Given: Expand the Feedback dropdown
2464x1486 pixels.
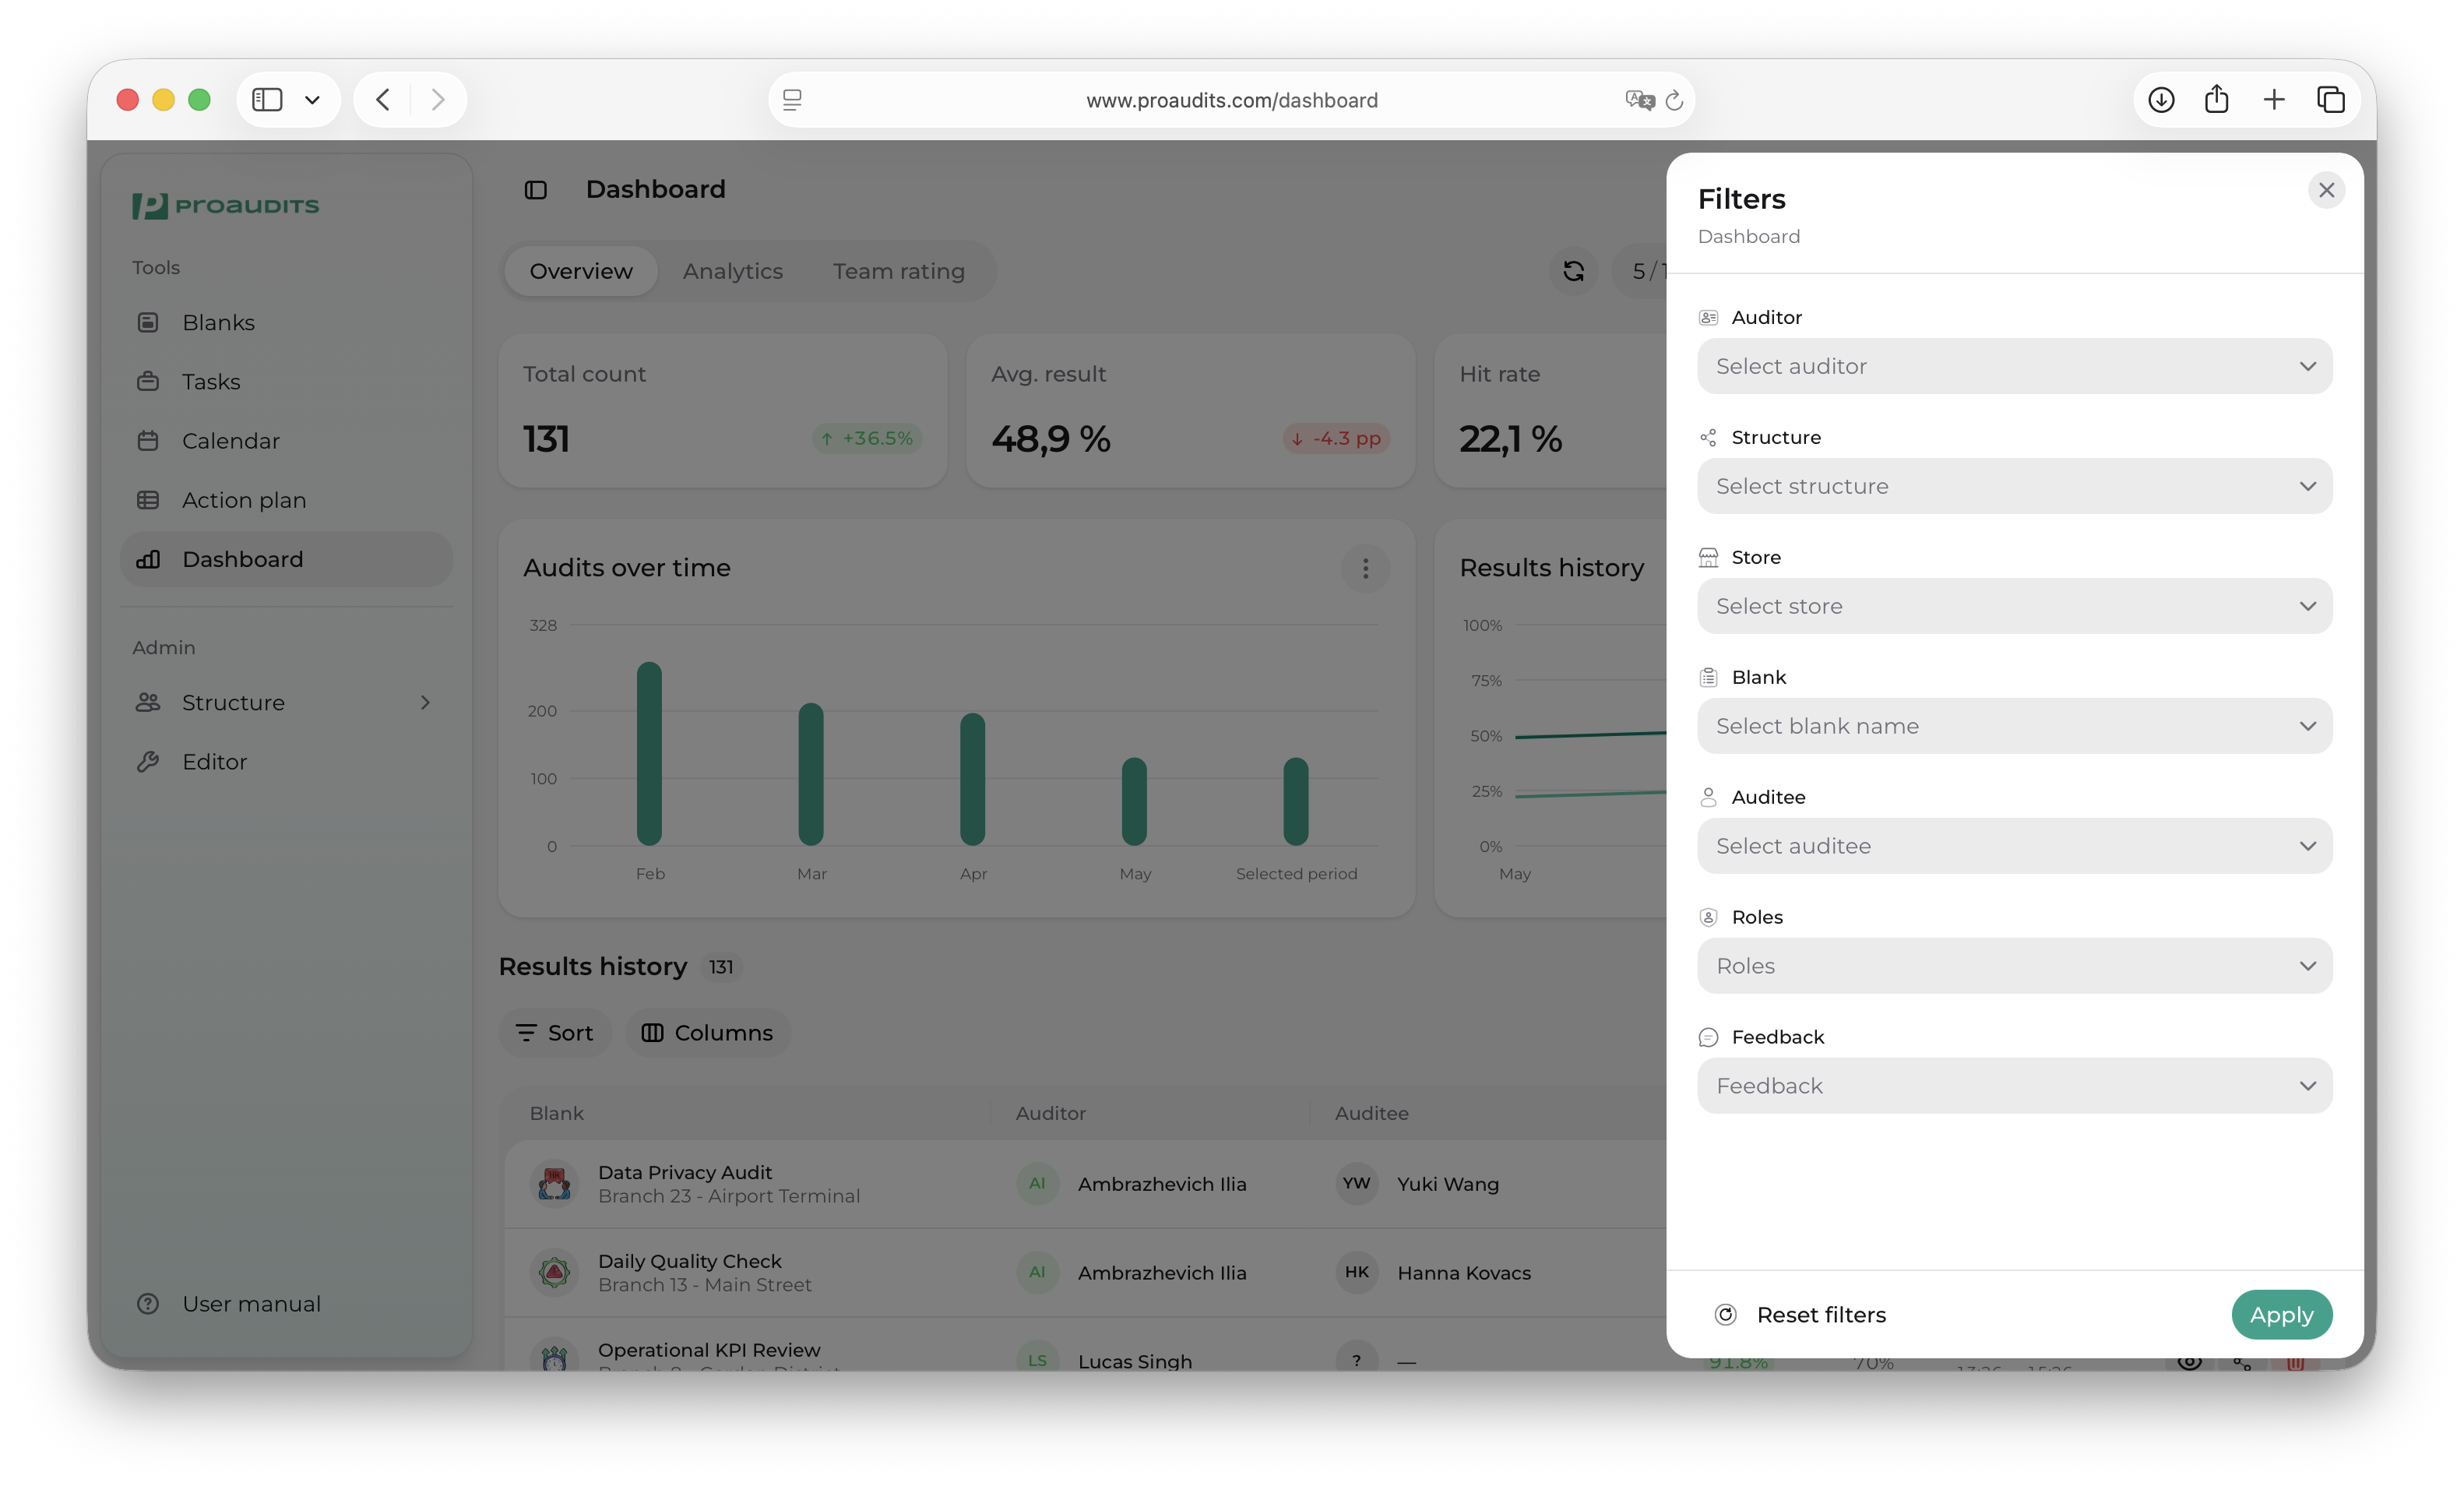Looking at the screenshot, I should coord(2014,1086).
